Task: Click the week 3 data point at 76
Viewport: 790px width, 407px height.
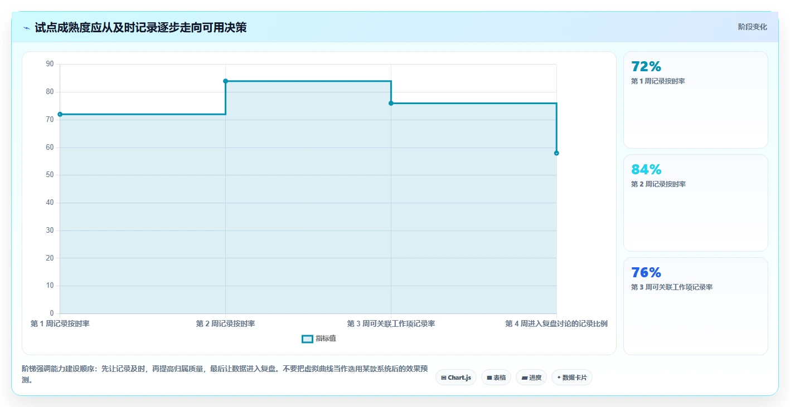Action: [391, 103]
